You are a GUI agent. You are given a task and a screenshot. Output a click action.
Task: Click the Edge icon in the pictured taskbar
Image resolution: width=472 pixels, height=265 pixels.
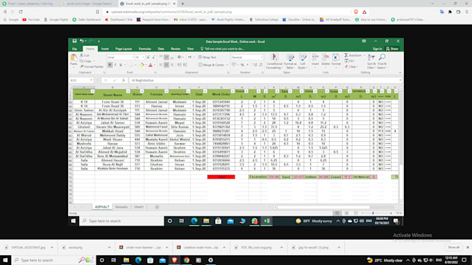pyautogui.click(x=194, y=221)
